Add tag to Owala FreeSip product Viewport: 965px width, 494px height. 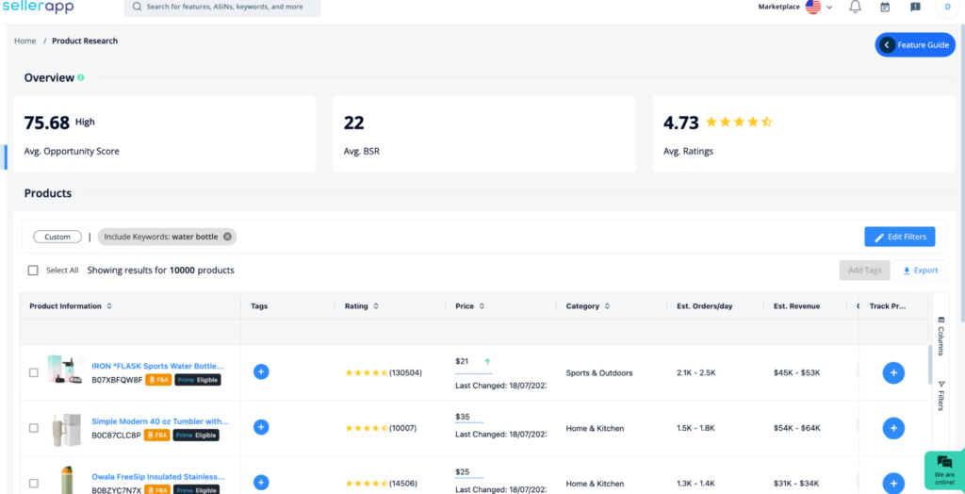pos(261,483)
